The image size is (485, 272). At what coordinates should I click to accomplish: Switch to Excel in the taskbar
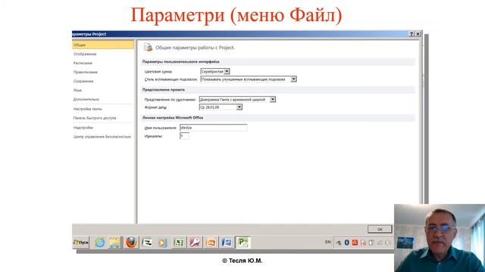click(179, 243)
